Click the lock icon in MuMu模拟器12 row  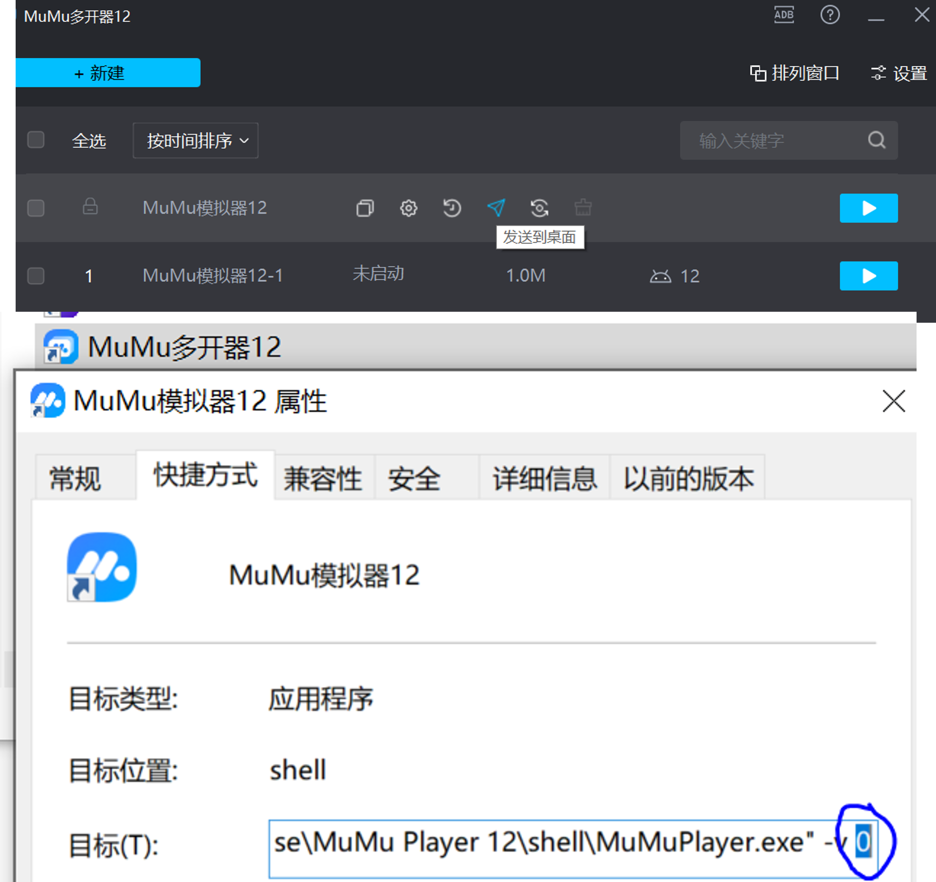click(90, 206)
